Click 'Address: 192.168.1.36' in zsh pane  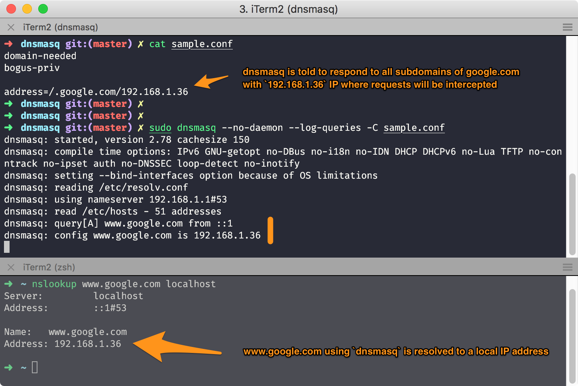[63, 344]
